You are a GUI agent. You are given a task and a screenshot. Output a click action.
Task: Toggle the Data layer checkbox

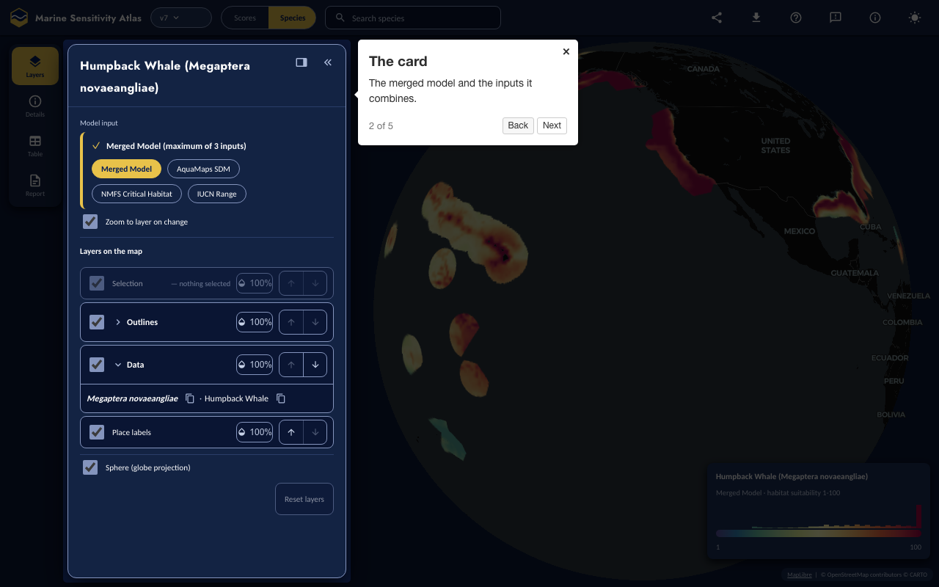point(97,365)
